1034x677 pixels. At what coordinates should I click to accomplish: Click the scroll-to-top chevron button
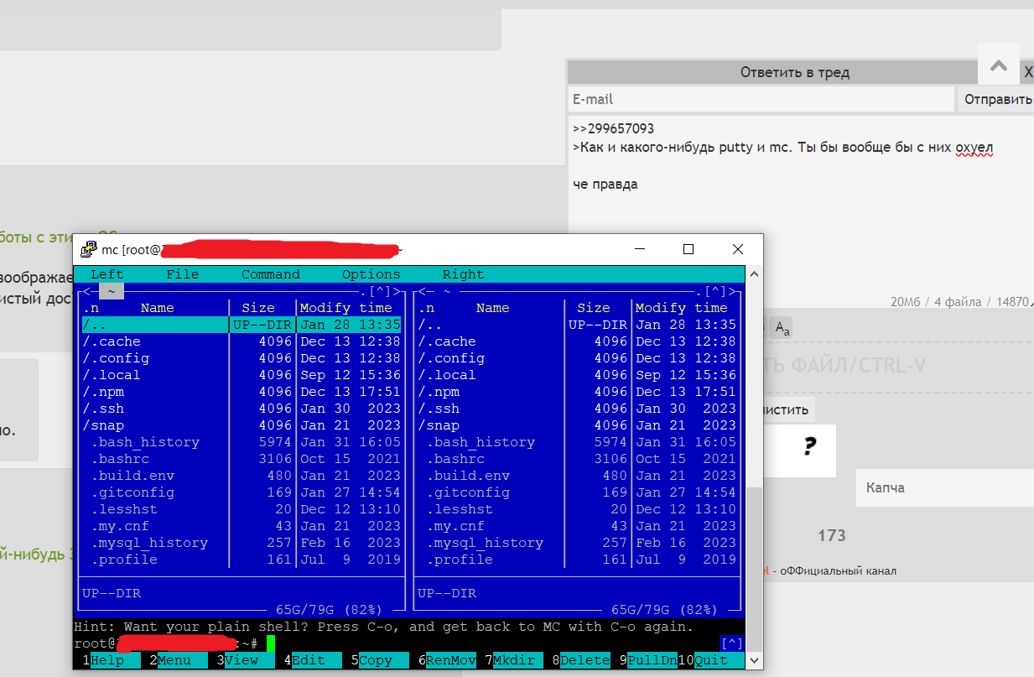tap(998, 65)
